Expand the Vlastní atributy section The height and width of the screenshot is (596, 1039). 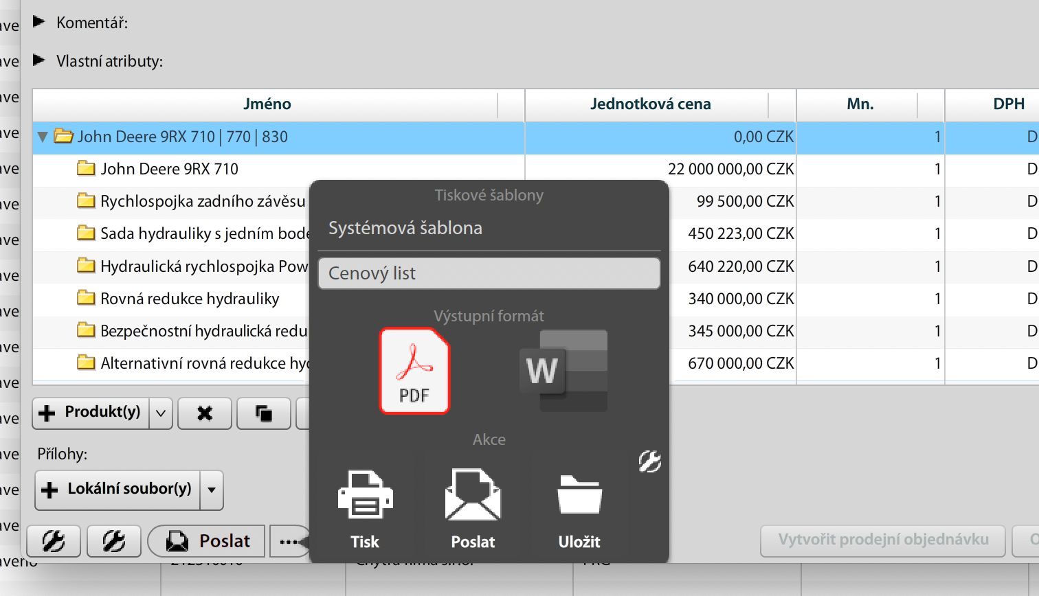click(x=39, y=60)
